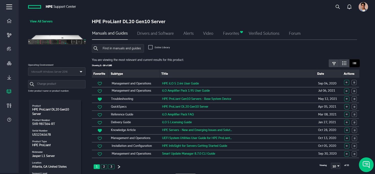Open HPE ProLiant Gen10 Servers - Base System Device
The width and height of the screenshot is (375, 174).
click(196, 99)
